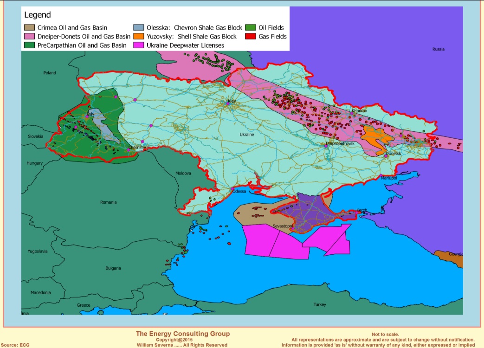Click the Yuzovsky Shell Shale Gas Block swatch

[x=139, y=36]
